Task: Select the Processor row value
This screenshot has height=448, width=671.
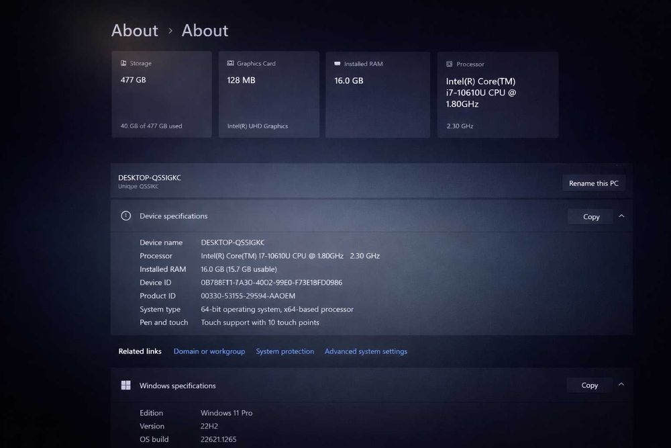Action: tap(290, 256)
